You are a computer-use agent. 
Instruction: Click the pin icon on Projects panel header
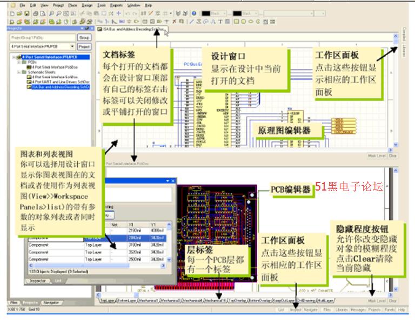(x=87, y=28)
